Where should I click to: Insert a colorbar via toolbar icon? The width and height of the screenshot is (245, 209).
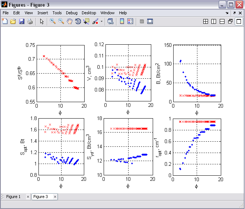[122, 21]
